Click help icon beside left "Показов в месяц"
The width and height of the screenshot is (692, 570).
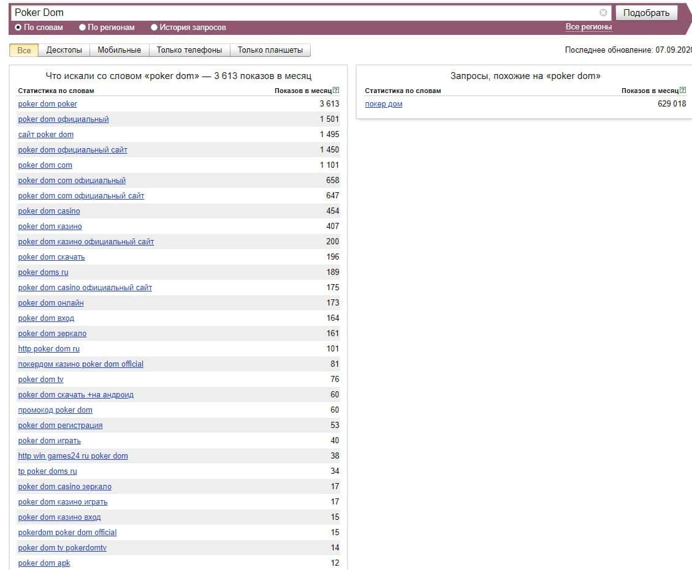coord(336,91)
